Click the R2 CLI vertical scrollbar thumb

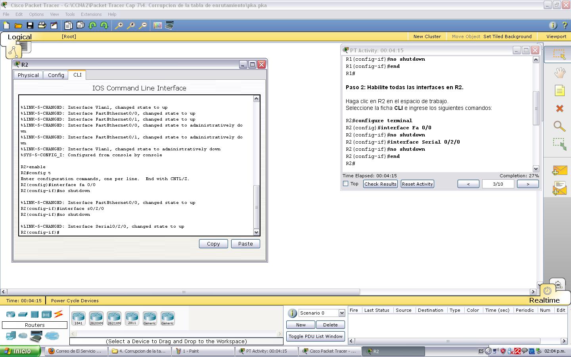click(257, 207)
